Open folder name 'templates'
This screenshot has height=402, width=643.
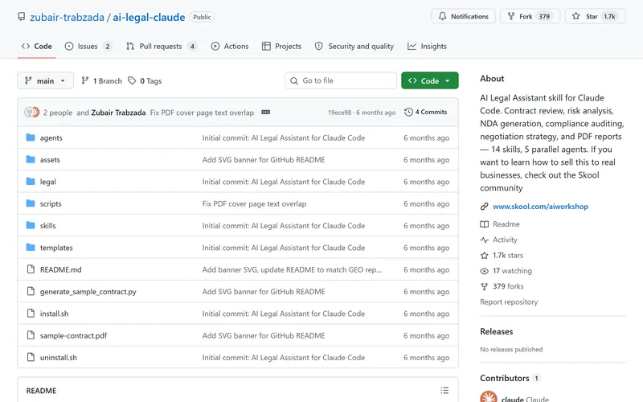[x=56, y=248]
